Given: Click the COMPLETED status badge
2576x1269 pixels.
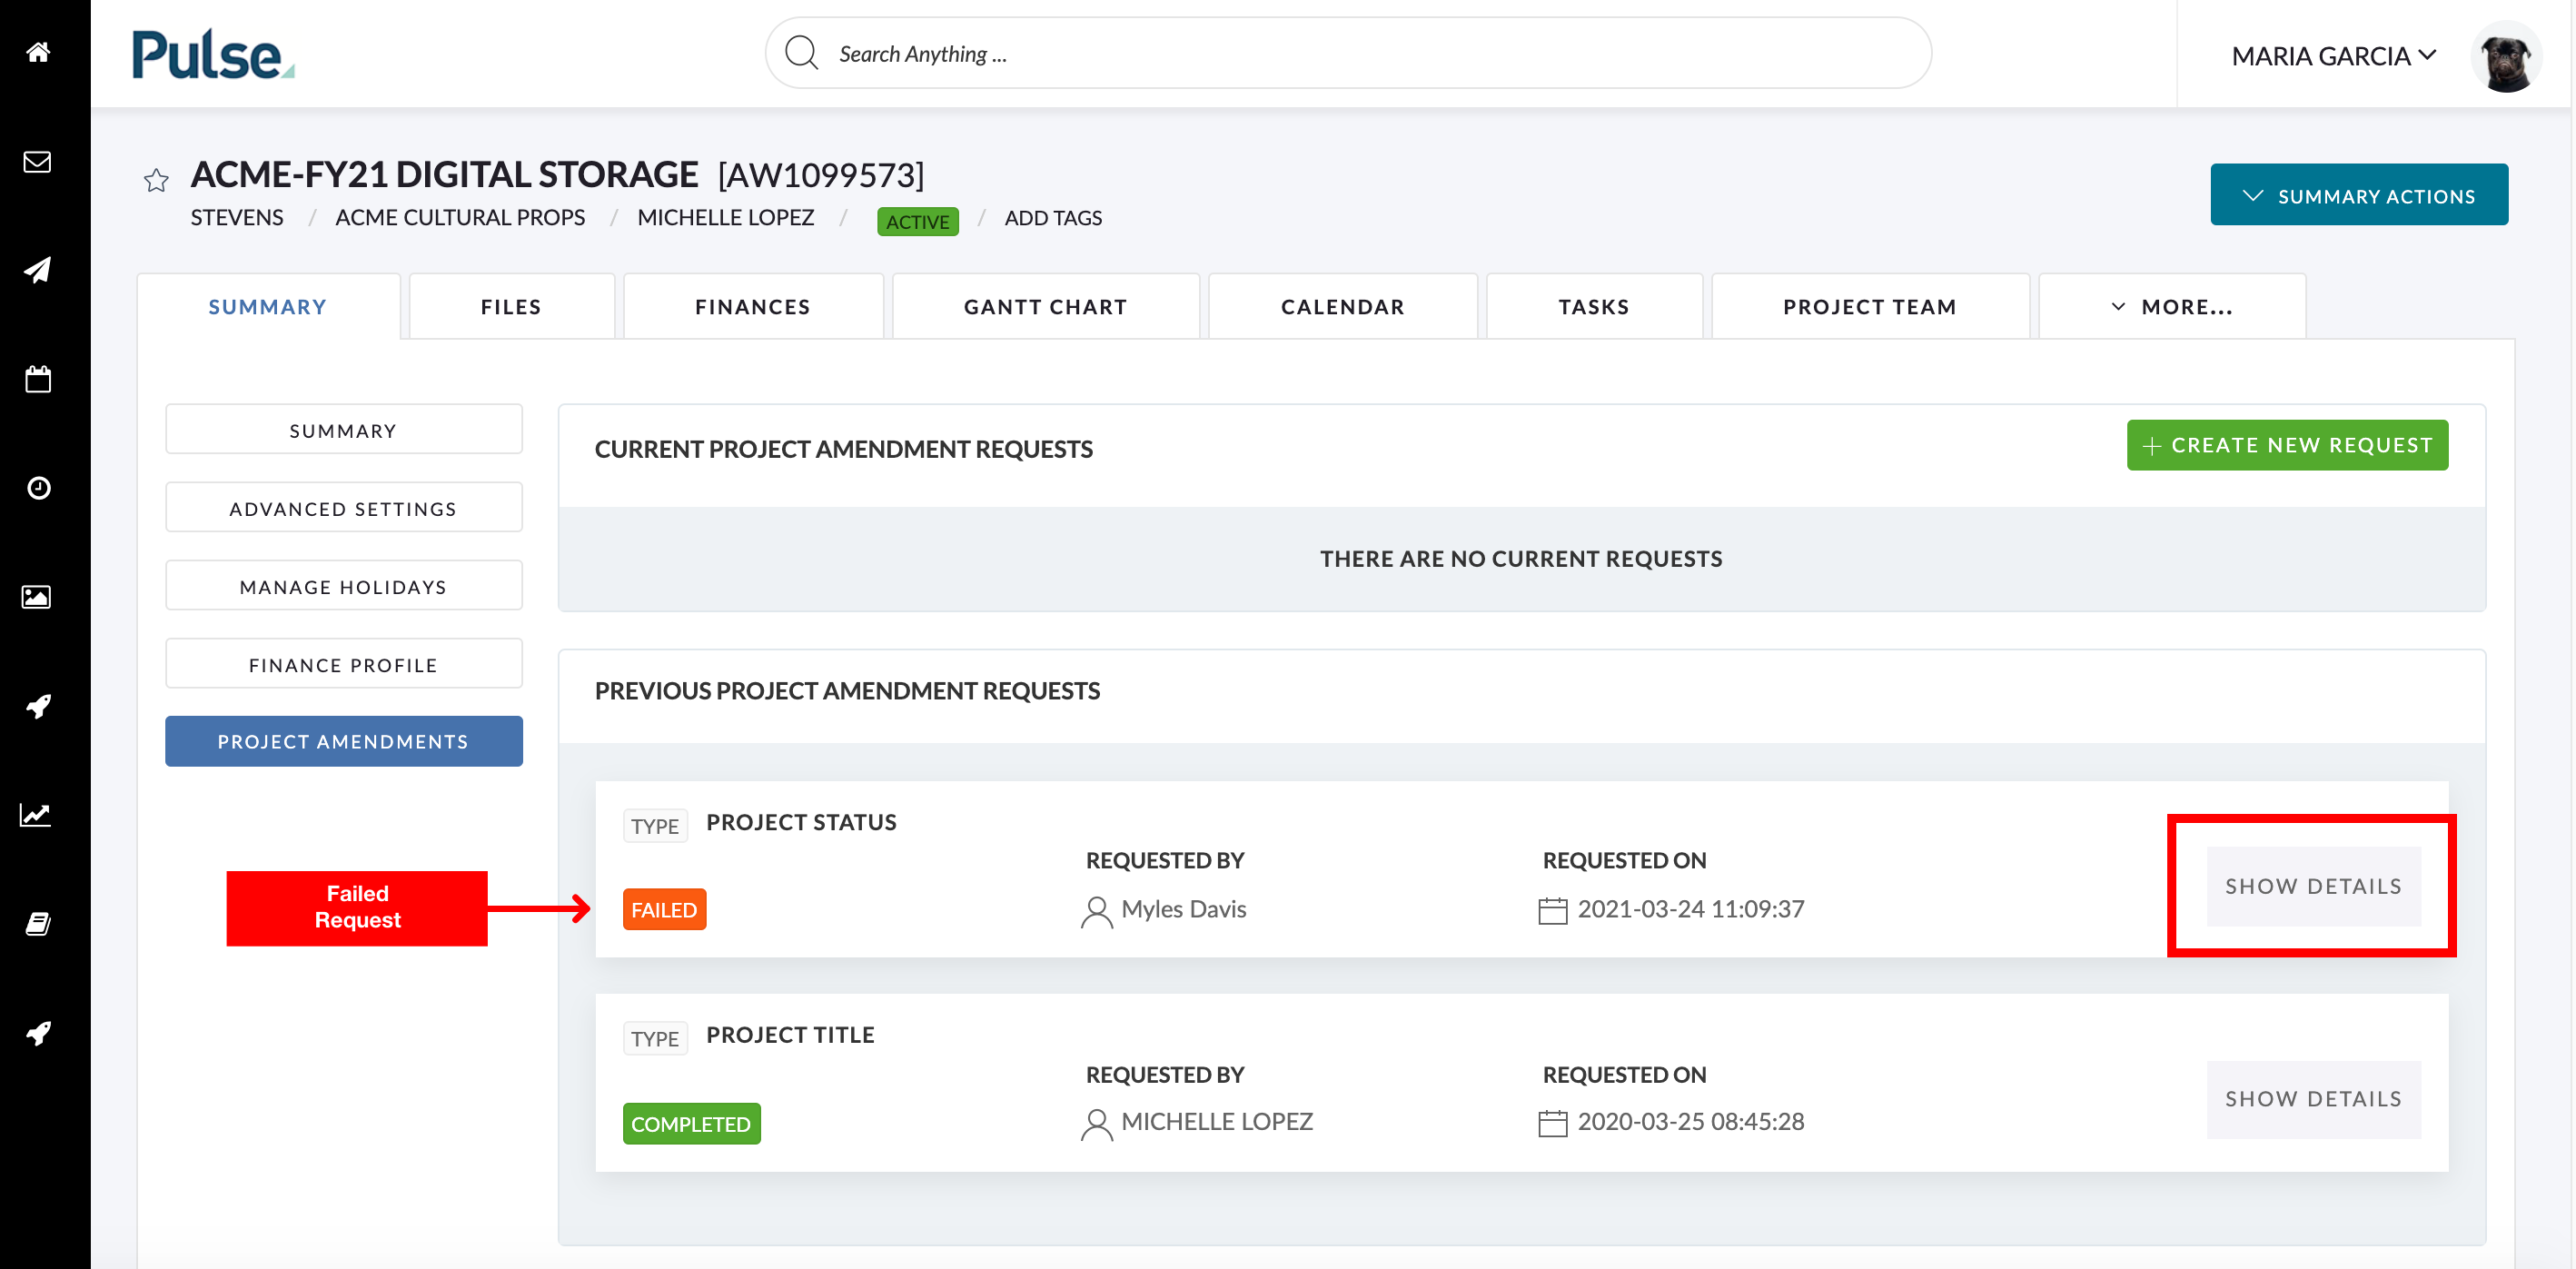Looking at the screenshot, I should click(x=691, y=1123).
